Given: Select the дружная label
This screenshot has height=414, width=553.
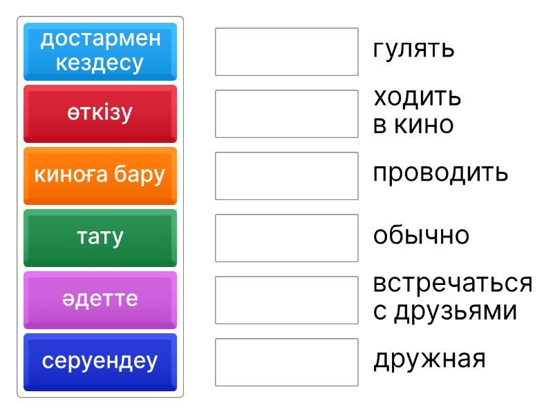Looking at the screenshot, I should [x=429, y=359].
